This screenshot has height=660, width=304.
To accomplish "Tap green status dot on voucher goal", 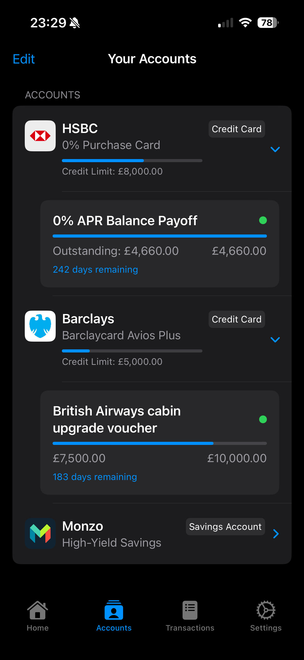I will pos(263,419).
